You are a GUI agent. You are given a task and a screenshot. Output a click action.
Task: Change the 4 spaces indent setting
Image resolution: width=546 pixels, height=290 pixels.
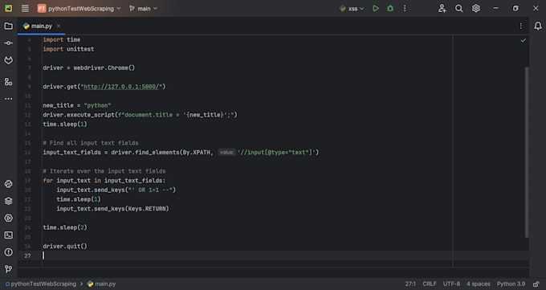(x=478, y=284)
